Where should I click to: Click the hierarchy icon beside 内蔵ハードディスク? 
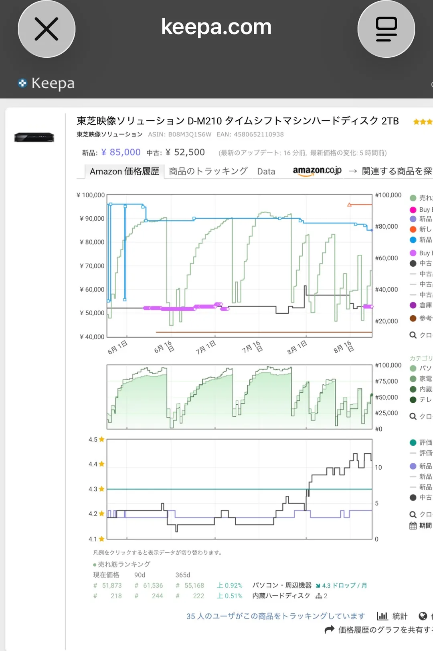point(319,596)
